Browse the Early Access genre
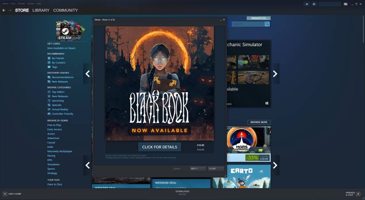The width and height of the screenshot is (365, 200). pyautogui.click(x=54, y=130)
